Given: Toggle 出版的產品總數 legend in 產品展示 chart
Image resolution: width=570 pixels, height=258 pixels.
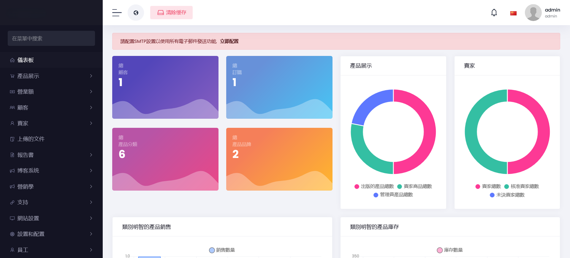Looking at the screenshot, I should point(374,186).
